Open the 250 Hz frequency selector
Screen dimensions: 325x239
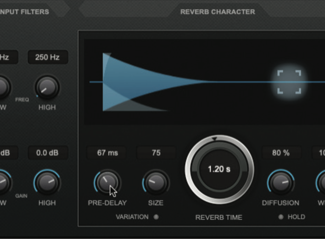pyautogui.click(x=48, y=57)
